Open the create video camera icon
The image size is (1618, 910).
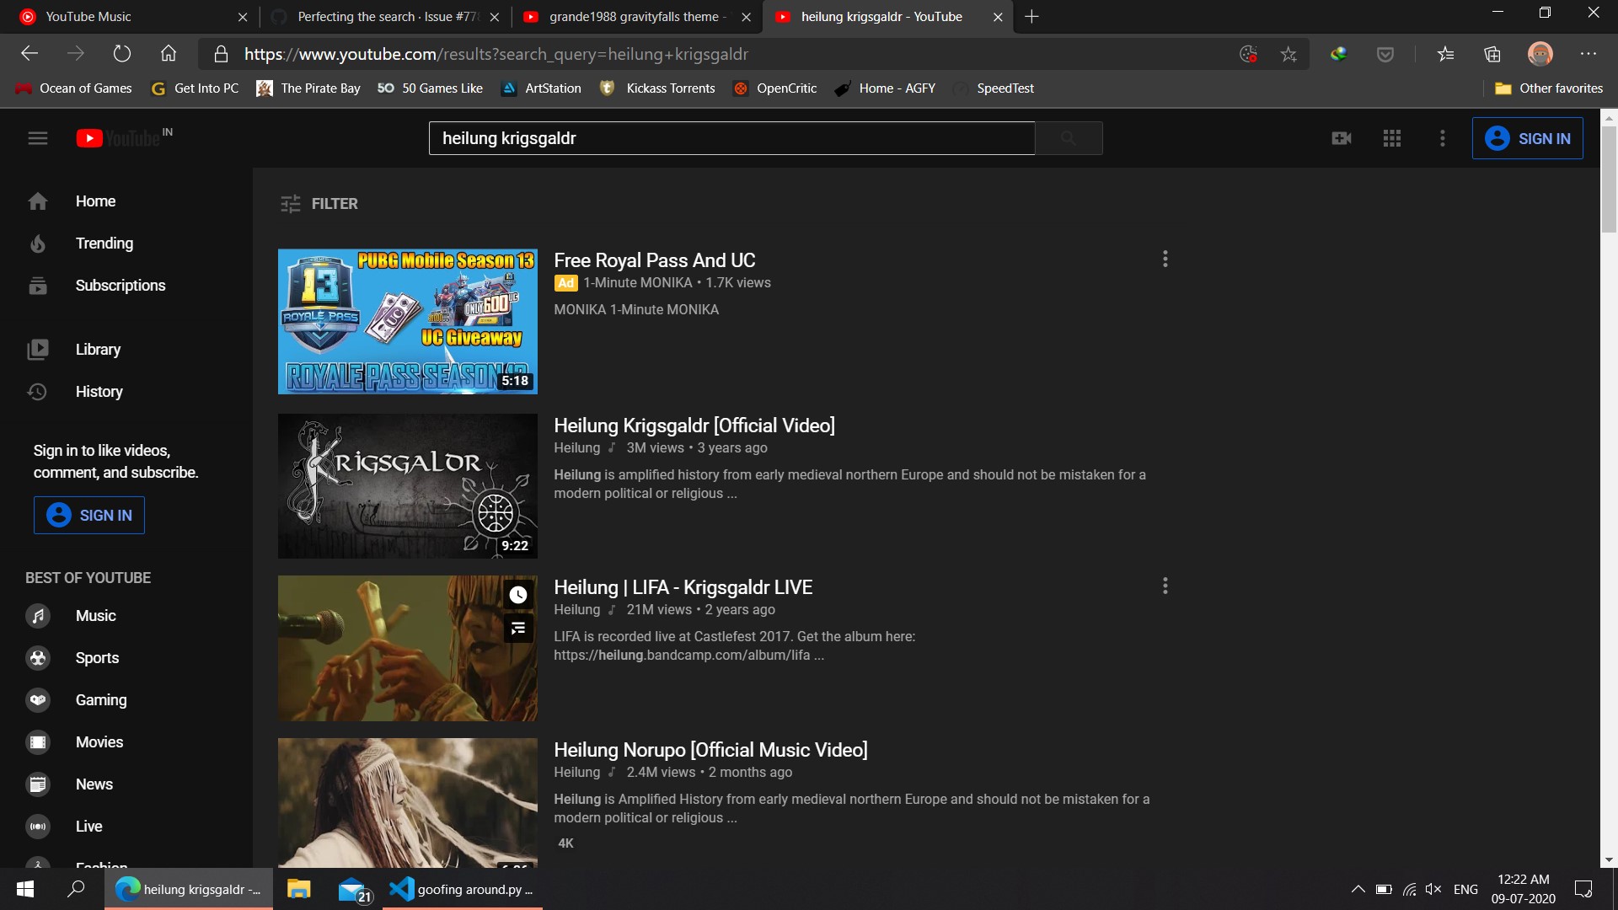(x=1342, y=138)
